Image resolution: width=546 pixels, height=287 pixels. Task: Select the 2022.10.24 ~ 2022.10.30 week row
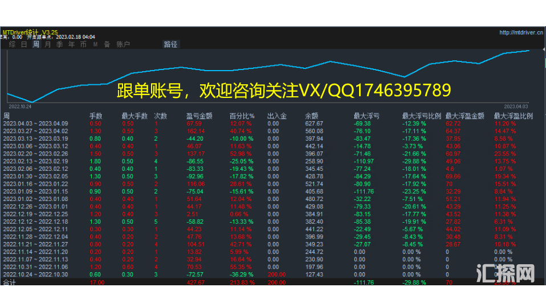point(35,274)
